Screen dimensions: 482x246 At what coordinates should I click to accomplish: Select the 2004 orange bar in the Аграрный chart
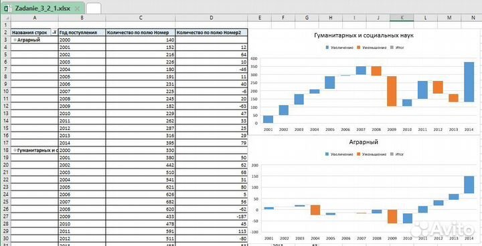click(x=315, y=210)
